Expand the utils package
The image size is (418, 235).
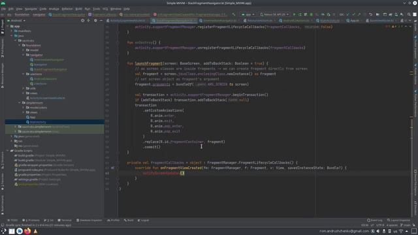[x=24, y=89]
